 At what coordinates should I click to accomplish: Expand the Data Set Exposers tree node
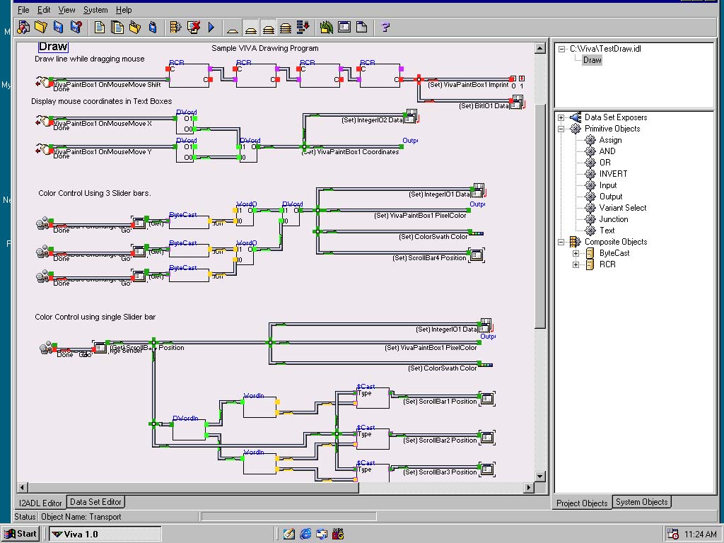(x=561, y=117)
